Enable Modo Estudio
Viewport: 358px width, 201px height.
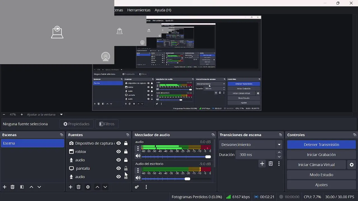(x=321, y=175)
